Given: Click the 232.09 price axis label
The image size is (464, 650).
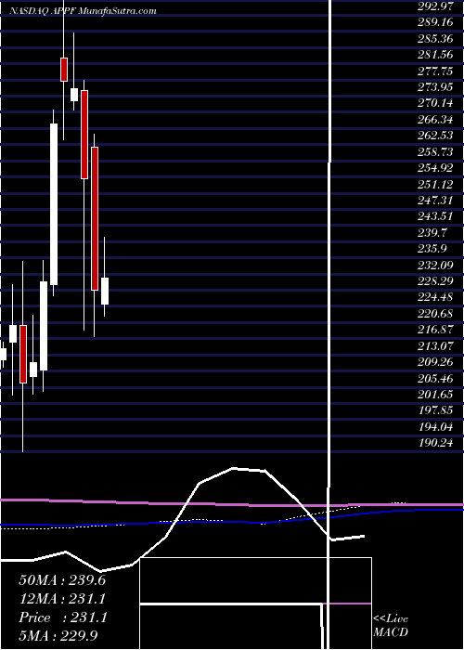Looking at the screenshot, I should [x=435, y=266].
